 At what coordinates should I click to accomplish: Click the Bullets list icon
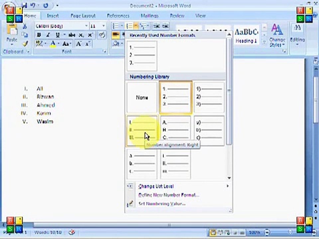pos(116,26)
